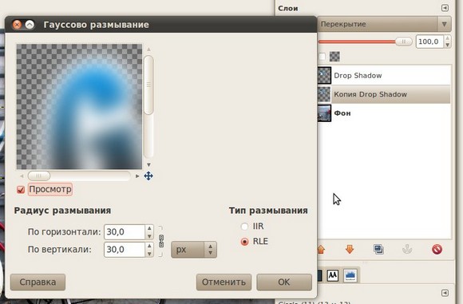The image size is (463, 304).
Task: Toggle the radius chain link icon
Action: click(x=161, y=241)
